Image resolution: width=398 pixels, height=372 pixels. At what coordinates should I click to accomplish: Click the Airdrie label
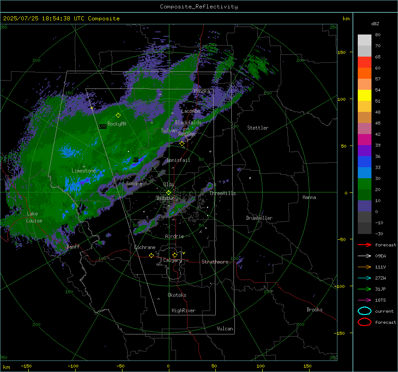pyautogui.click(x=174, y=236)
